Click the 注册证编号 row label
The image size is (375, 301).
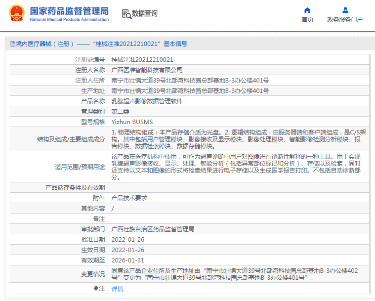pyautogui.click(x=90, y=60)
